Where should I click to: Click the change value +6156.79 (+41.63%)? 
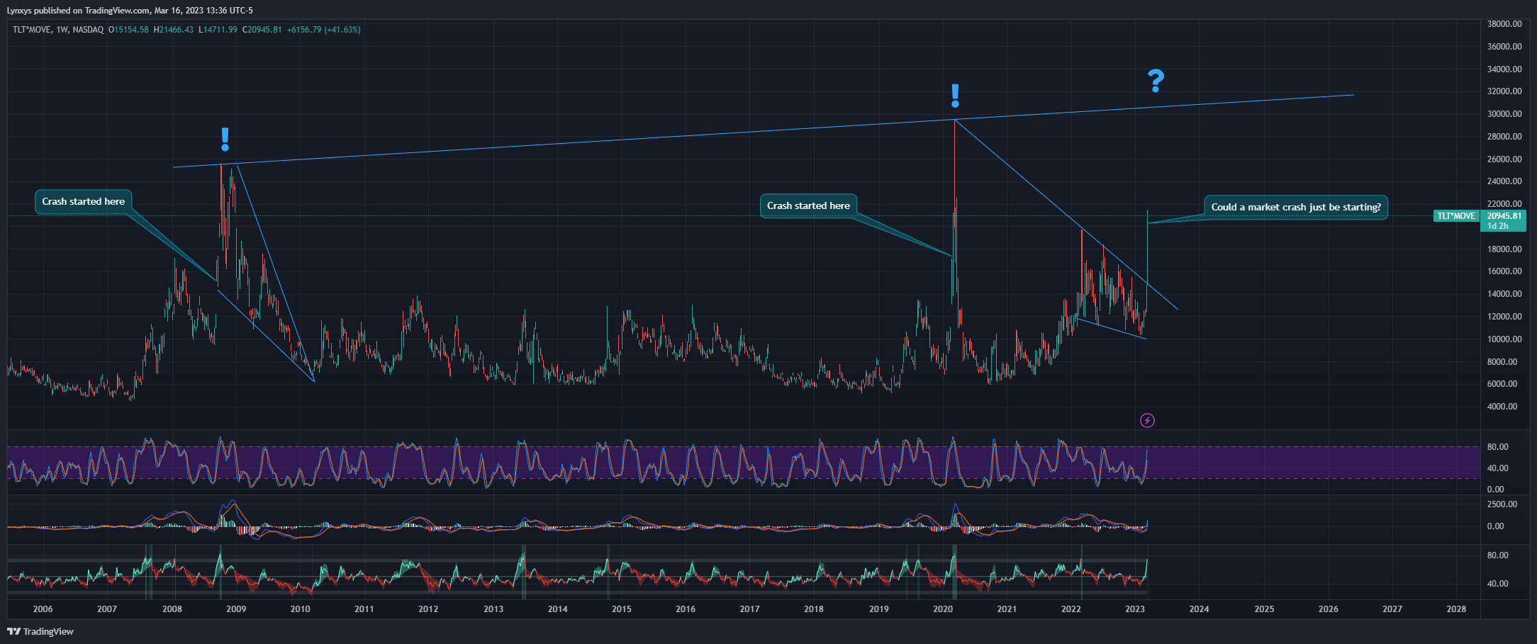[x=323, y=30]
